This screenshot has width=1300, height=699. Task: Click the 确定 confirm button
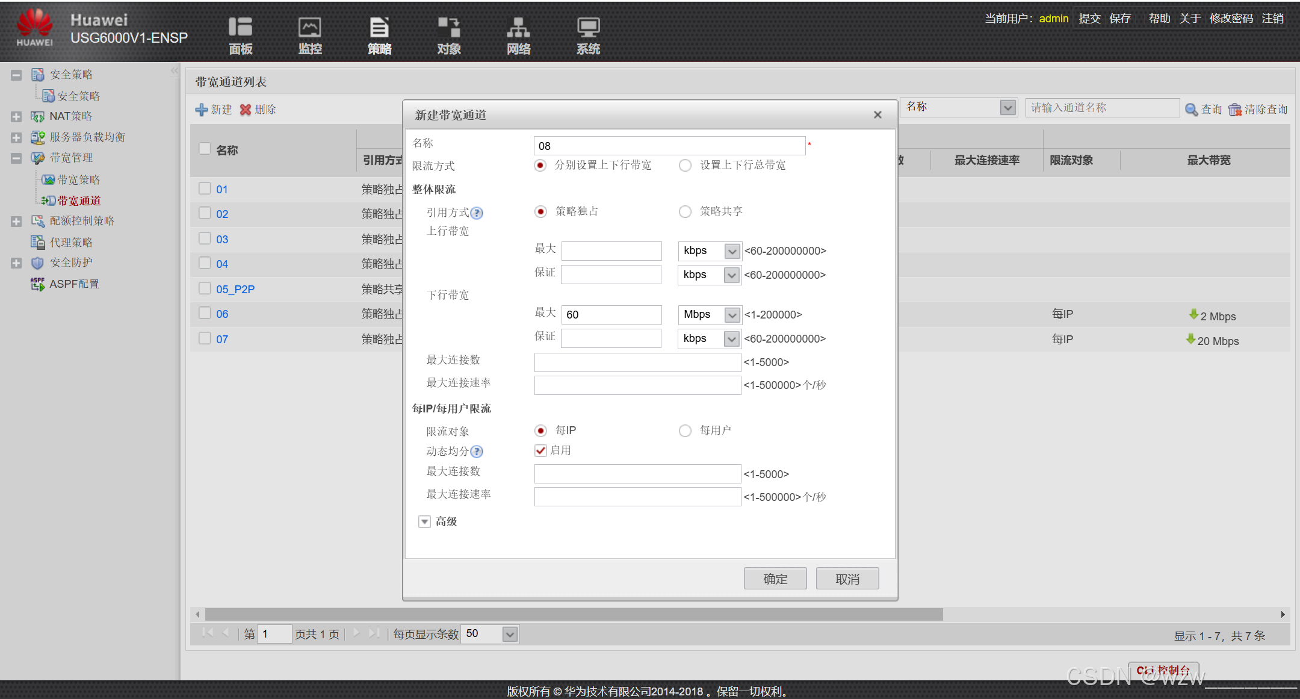click(x=775, y=579)
